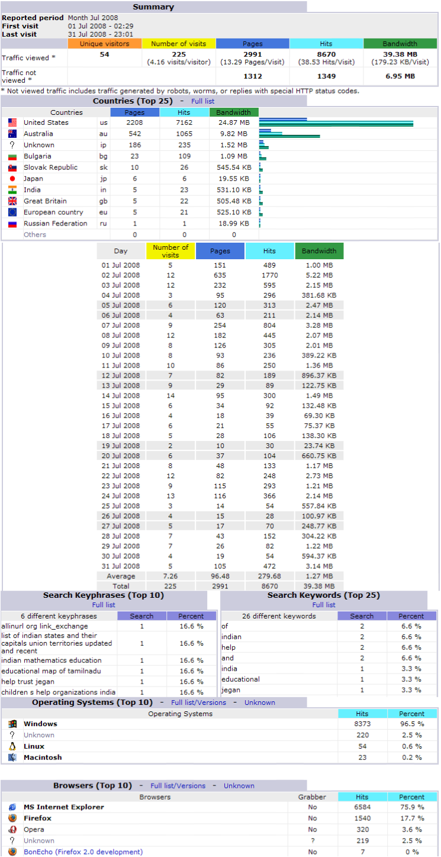Viewport: 441px width, 857px height.
Task: Click the 5.22 MB bandwidth value
Action: point(320,275)
